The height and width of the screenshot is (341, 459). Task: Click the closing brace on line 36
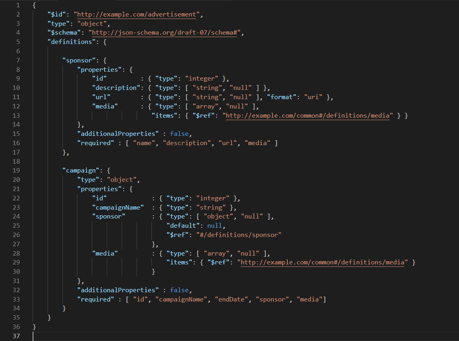click(33, 326)
